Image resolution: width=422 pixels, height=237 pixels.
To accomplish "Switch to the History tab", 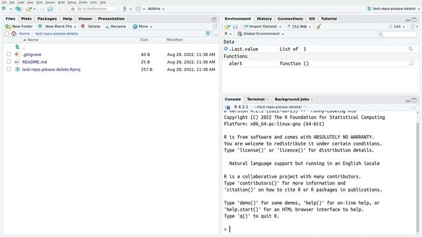I will [264, 18].
